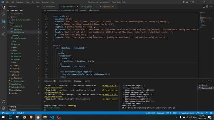The image size is (214, 120).
Task: Click the Spaces: 2 indentation status item
Action: 160,113
